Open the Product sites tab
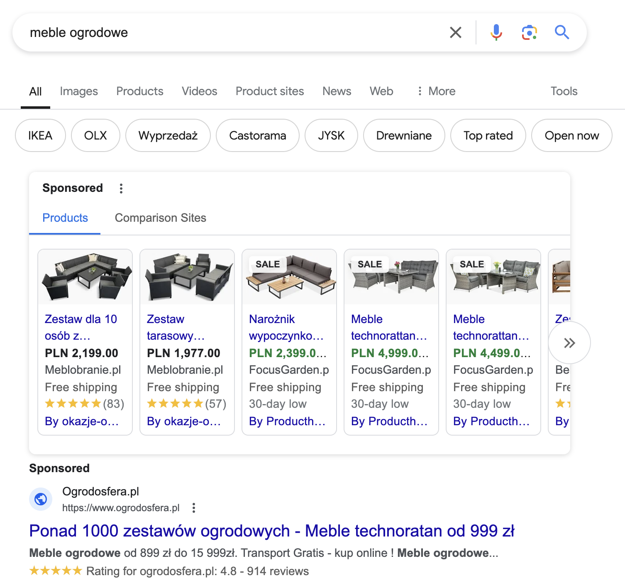 pyautogui.click(x=270, y=91)
